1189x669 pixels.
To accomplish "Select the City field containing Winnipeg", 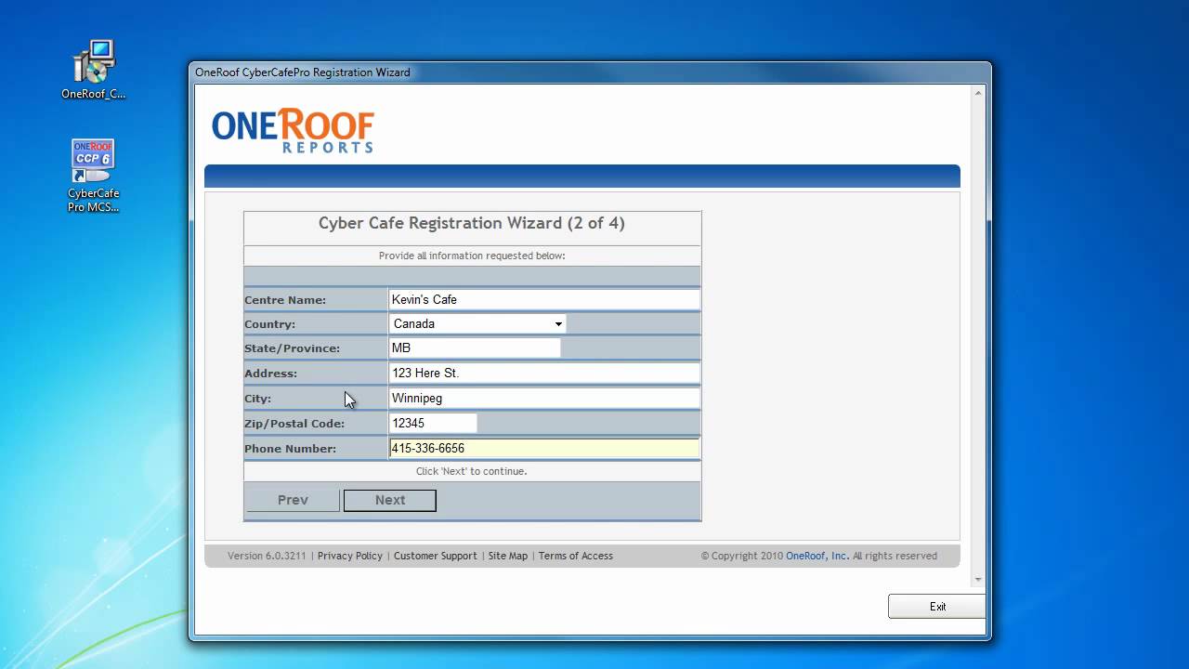I will (544, 398).
